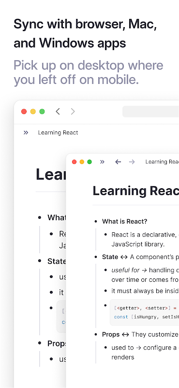Click forward chevron in the rear window

coord(73,112)
